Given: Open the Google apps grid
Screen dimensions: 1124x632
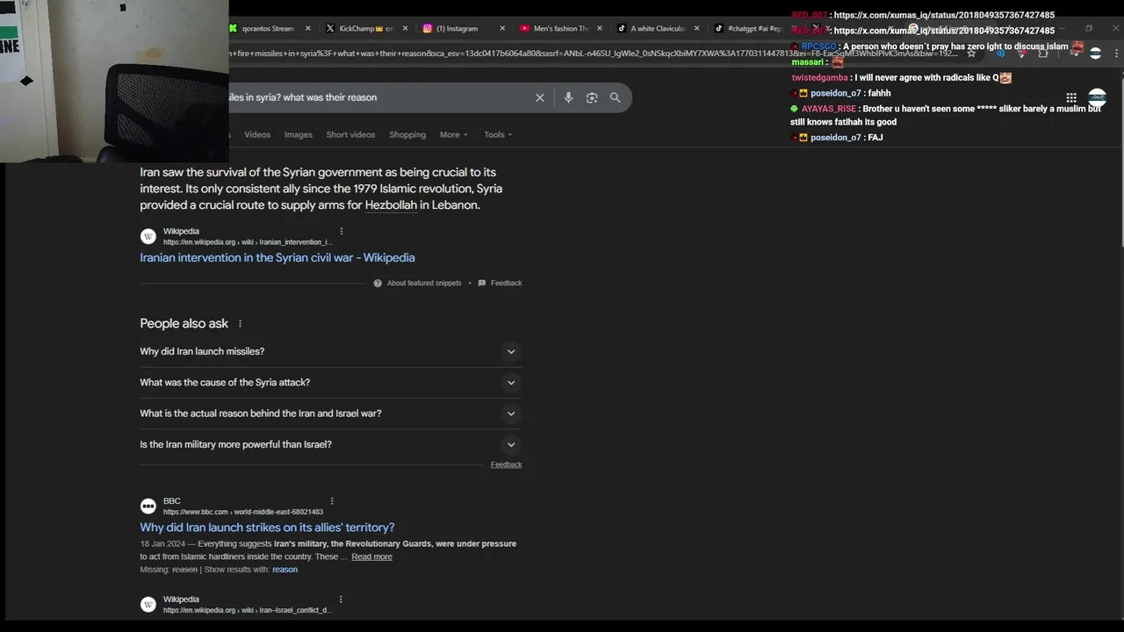Looking at the screenshot, I should click(1071, 97).
